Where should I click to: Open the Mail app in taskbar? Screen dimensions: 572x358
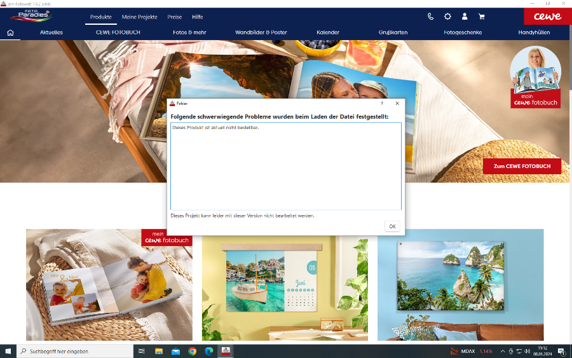click(x=175, y=351)
